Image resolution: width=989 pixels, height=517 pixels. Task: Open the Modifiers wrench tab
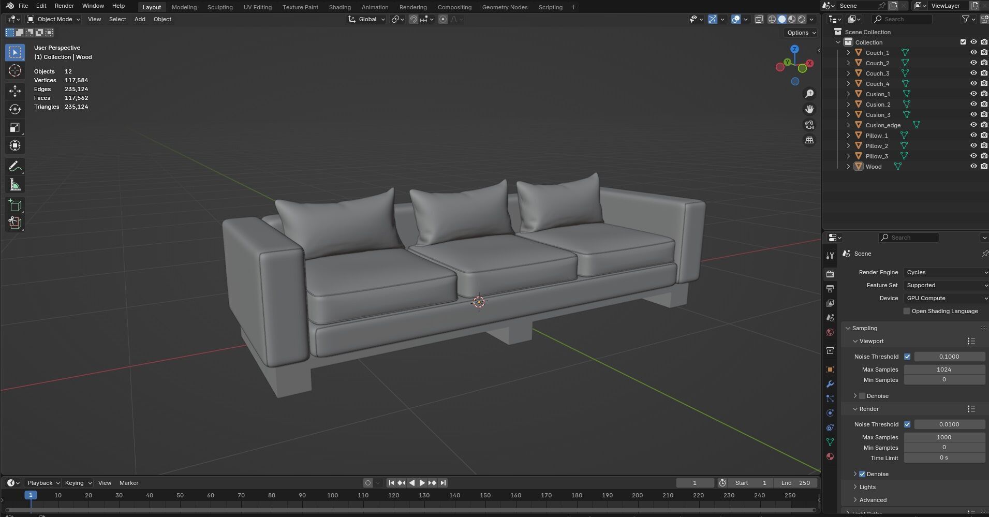(830, 384)
